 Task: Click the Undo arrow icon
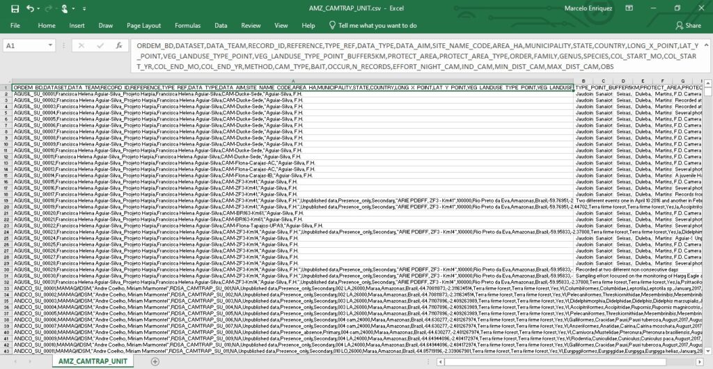click(x=31, y=8)
